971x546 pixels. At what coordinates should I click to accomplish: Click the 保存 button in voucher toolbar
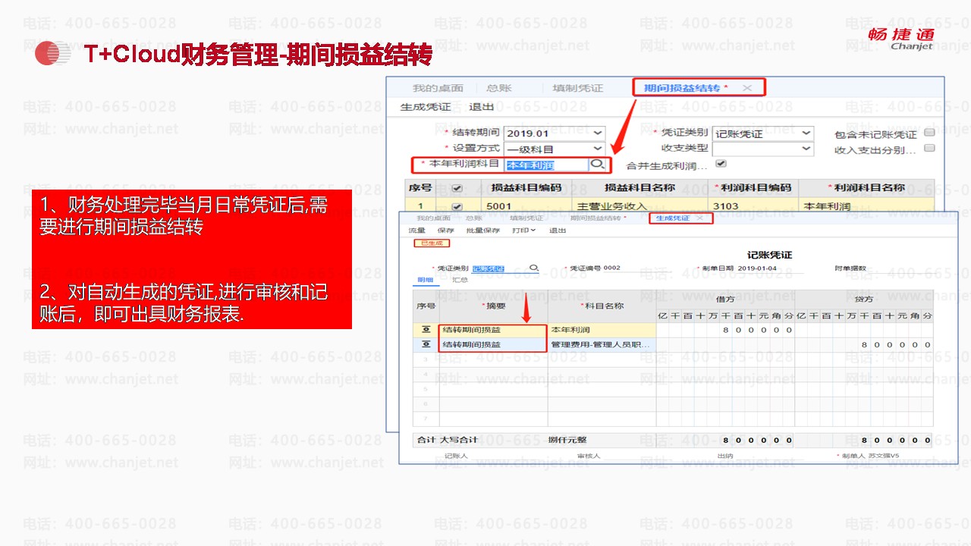point(446,231)
